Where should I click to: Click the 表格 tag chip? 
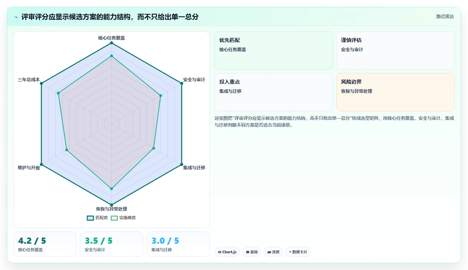[252, 252]
